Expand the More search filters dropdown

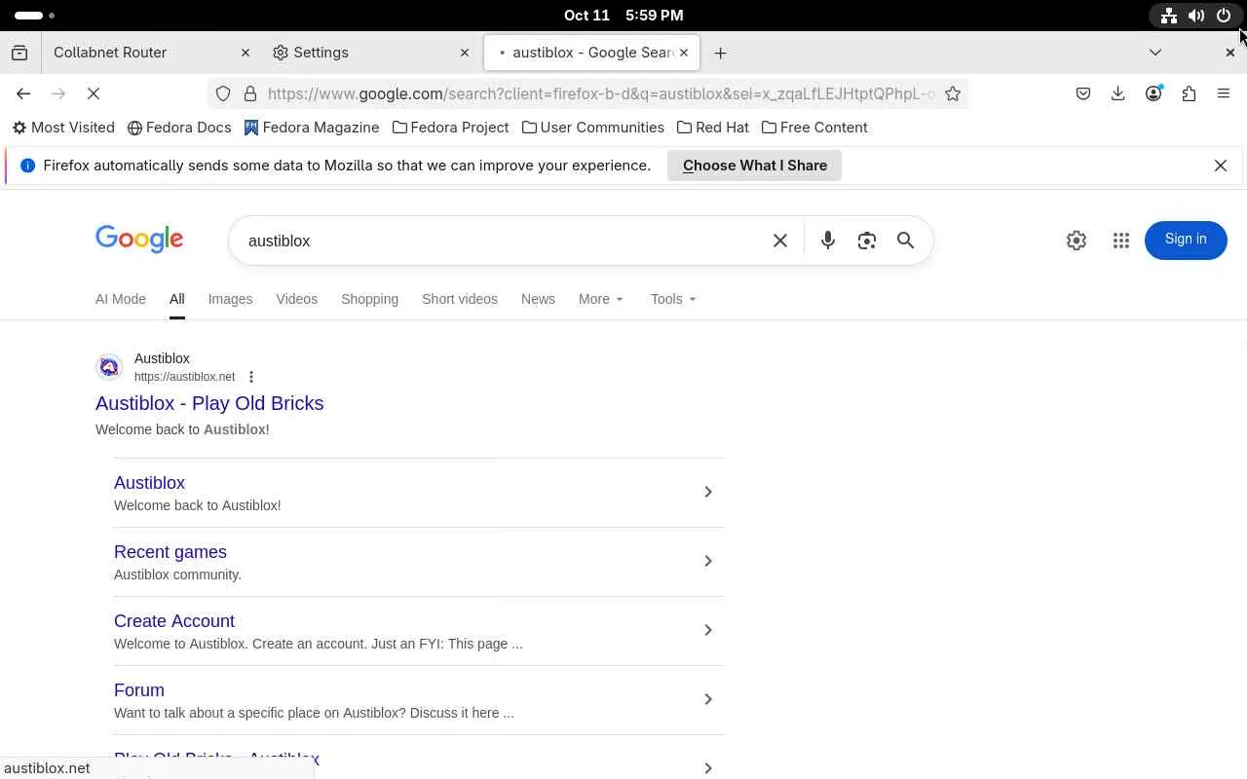[600, 299]
